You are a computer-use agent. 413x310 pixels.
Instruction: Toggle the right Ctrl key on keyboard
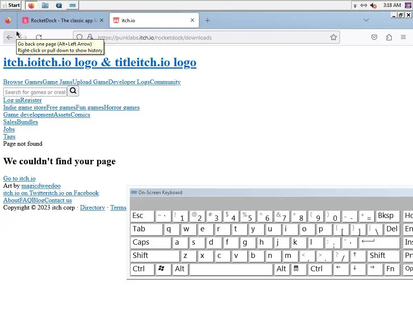pos(320,269)
